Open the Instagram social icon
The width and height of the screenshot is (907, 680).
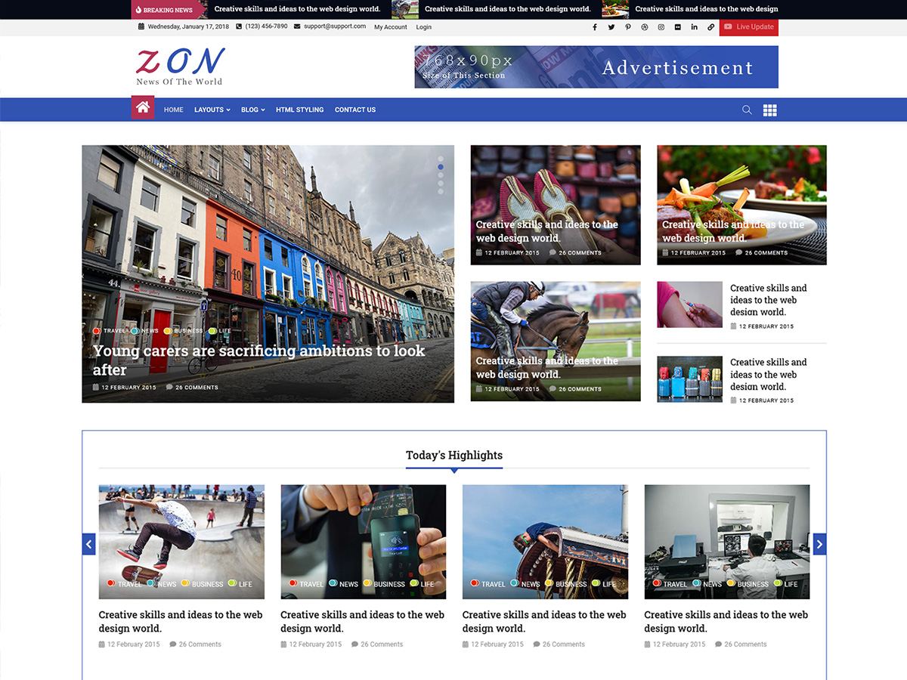point(661,26)
